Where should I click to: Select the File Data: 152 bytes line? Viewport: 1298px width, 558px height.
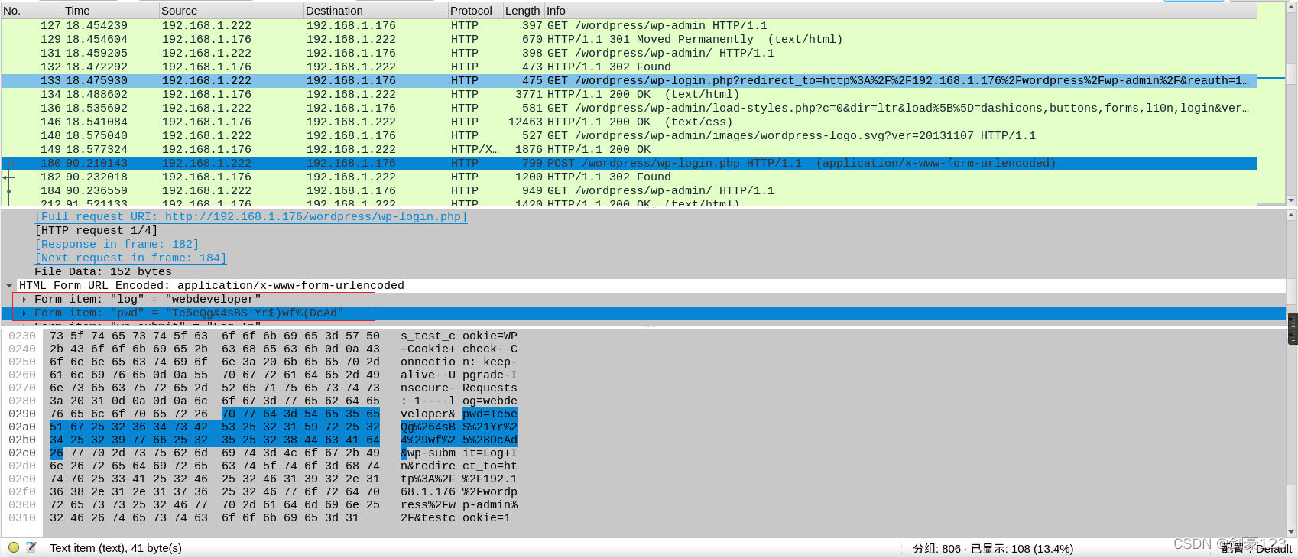coord(103,272)
